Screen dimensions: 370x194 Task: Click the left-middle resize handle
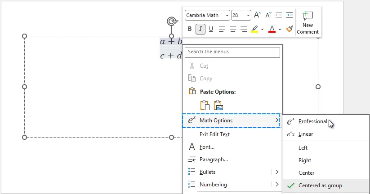pos(25,87)
